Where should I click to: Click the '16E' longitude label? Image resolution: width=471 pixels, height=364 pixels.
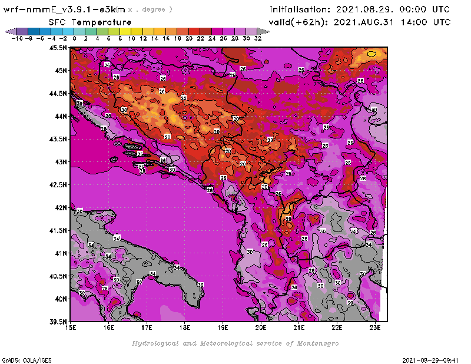[x=109, y=327]
